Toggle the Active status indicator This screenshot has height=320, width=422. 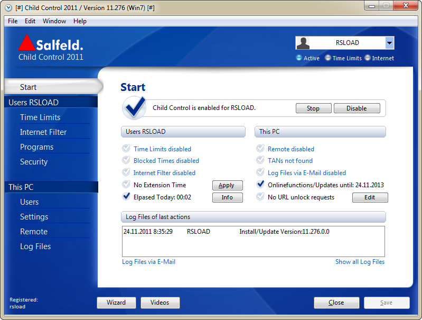(x=299, y=58)
